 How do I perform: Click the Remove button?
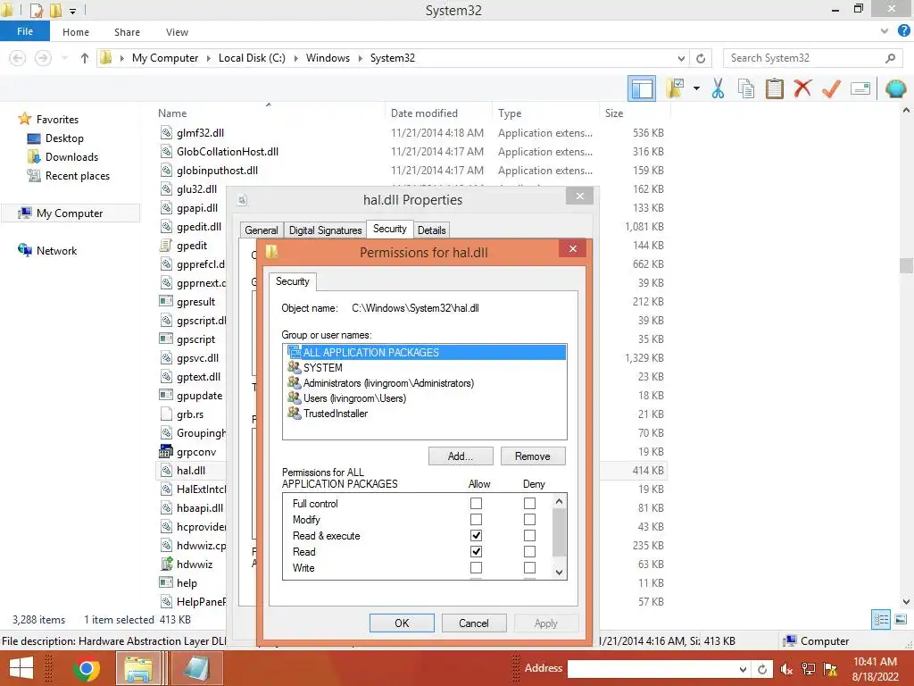[x=533, y=456]
